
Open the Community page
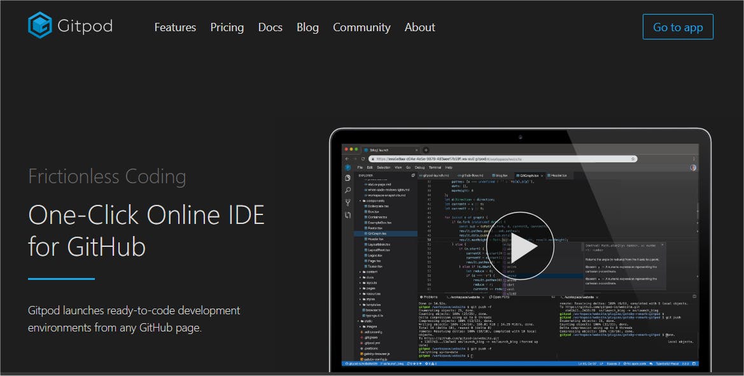[361, 27]
